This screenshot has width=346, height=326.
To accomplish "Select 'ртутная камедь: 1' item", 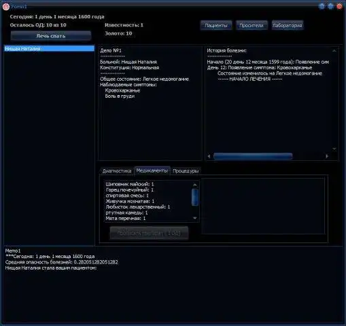I will 126,213.
